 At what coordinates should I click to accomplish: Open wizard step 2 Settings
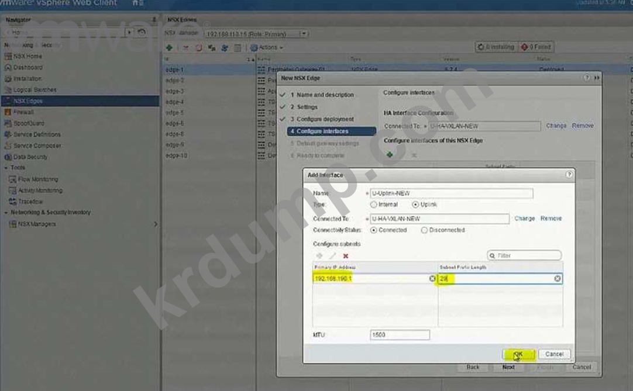(304, 107)
